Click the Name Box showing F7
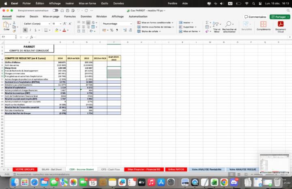The height and width of the screenshot is (189, 292). [x=8, y=37]
